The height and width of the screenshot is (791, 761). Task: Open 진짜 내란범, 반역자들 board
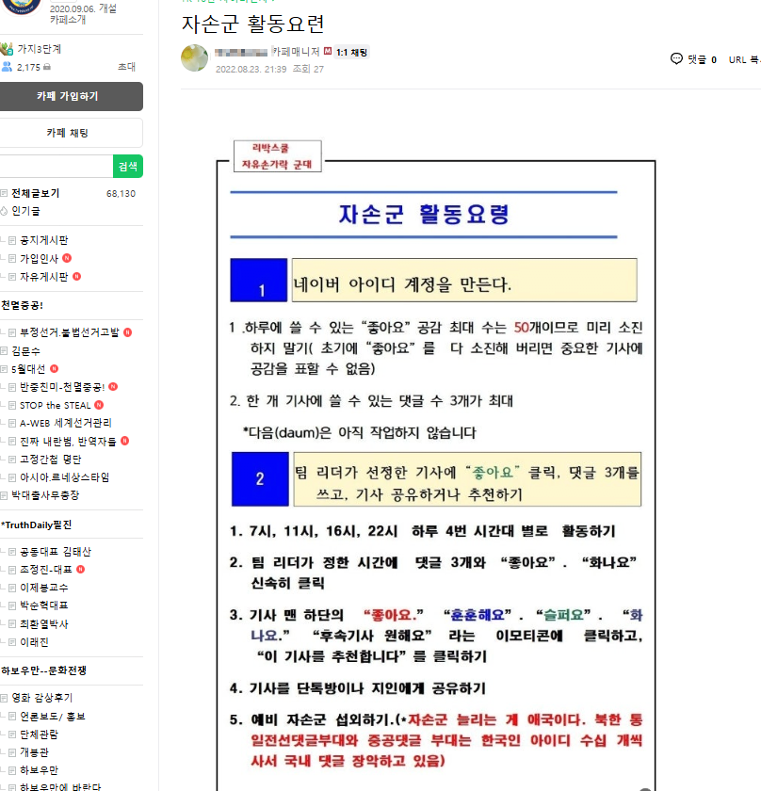coord(68,442)
